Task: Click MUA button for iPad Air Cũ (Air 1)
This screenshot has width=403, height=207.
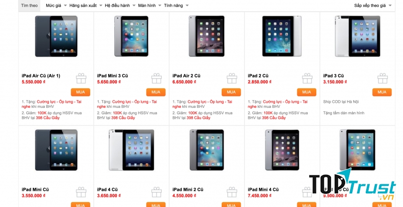Action: [x=81, y=92]
